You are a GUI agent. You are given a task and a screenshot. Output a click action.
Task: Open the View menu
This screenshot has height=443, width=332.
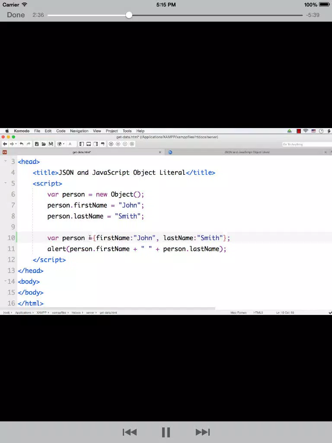pyautogui.click(x=97, y=131)
